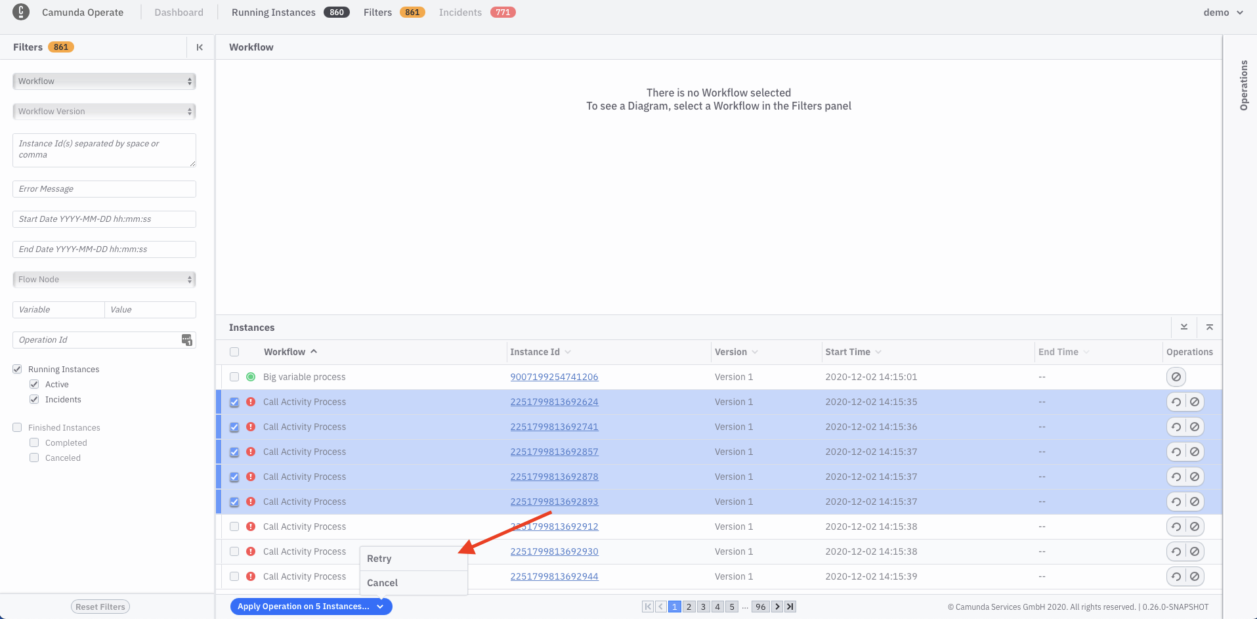Screen dimensions: 1257x619
Task: Enable the Canceled filter checkbox
Action: (34, 458)
